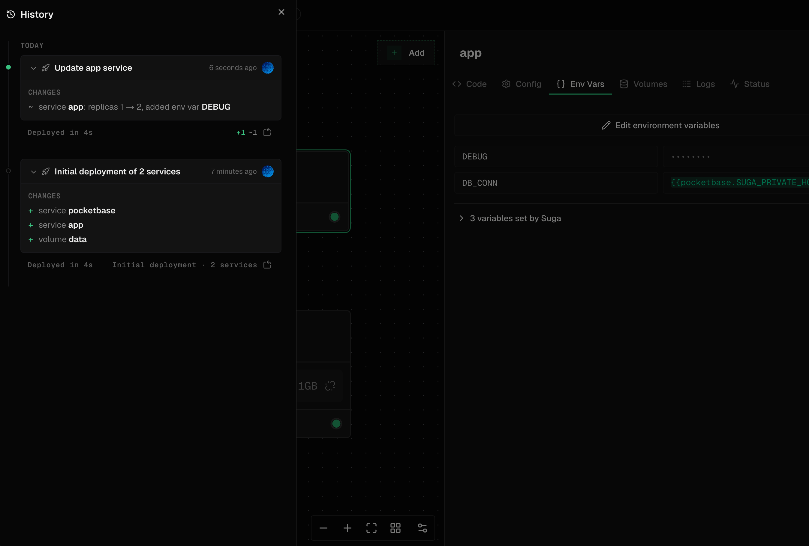Click the 1GB volume label
Screen dimensions: 809x546
[308, 386]
